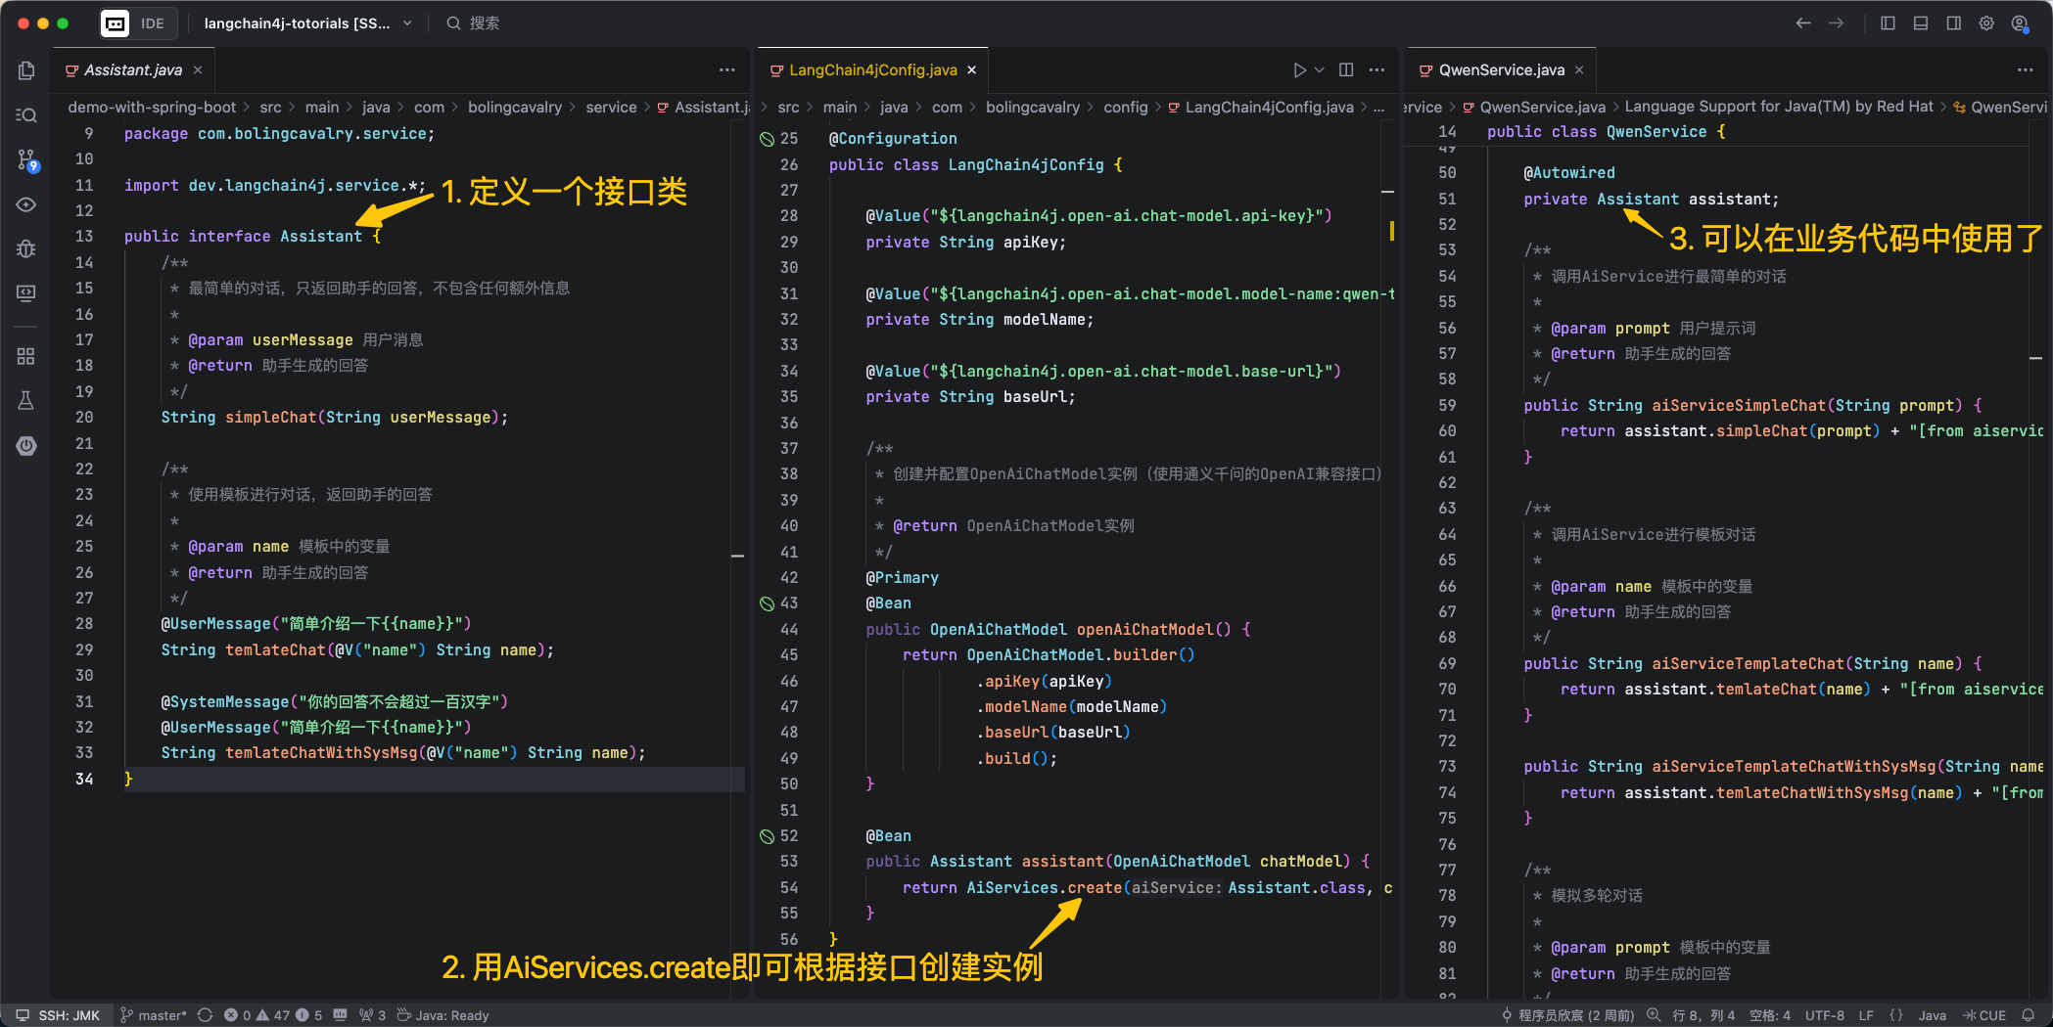Open the account profile icon in title bar
Viewport: 2053px width, 1027px height.
[x=2020, y=23]
